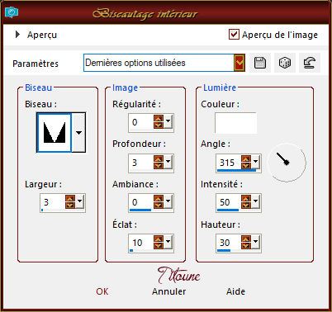332x312 pixels.
Task: Save the current preset with the floppy icon
Action: (260, 63)
